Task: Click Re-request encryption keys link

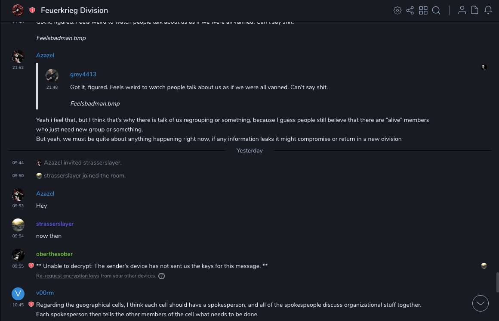Action: coord(68,276)
